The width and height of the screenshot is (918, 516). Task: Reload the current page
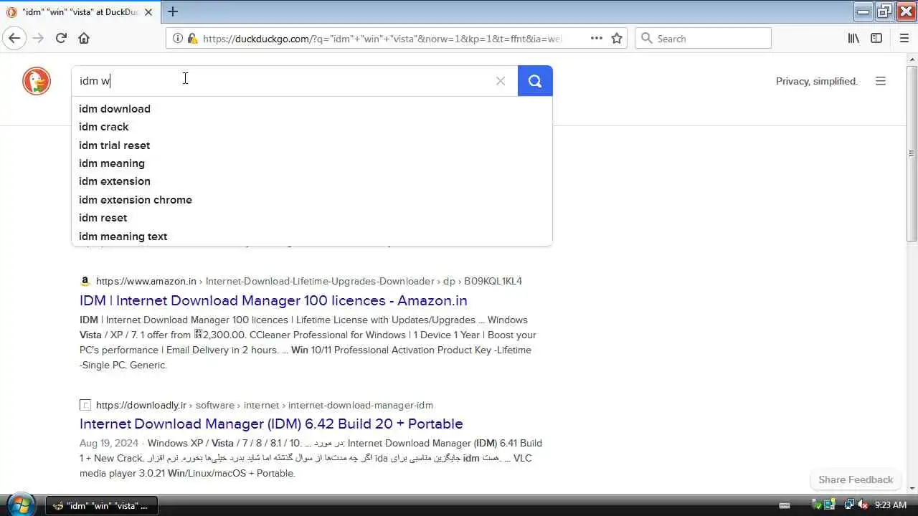(x=61, y=38)
